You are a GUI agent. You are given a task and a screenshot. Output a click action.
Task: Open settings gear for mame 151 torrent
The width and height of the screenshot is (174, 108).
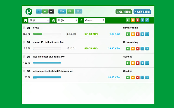142,49
